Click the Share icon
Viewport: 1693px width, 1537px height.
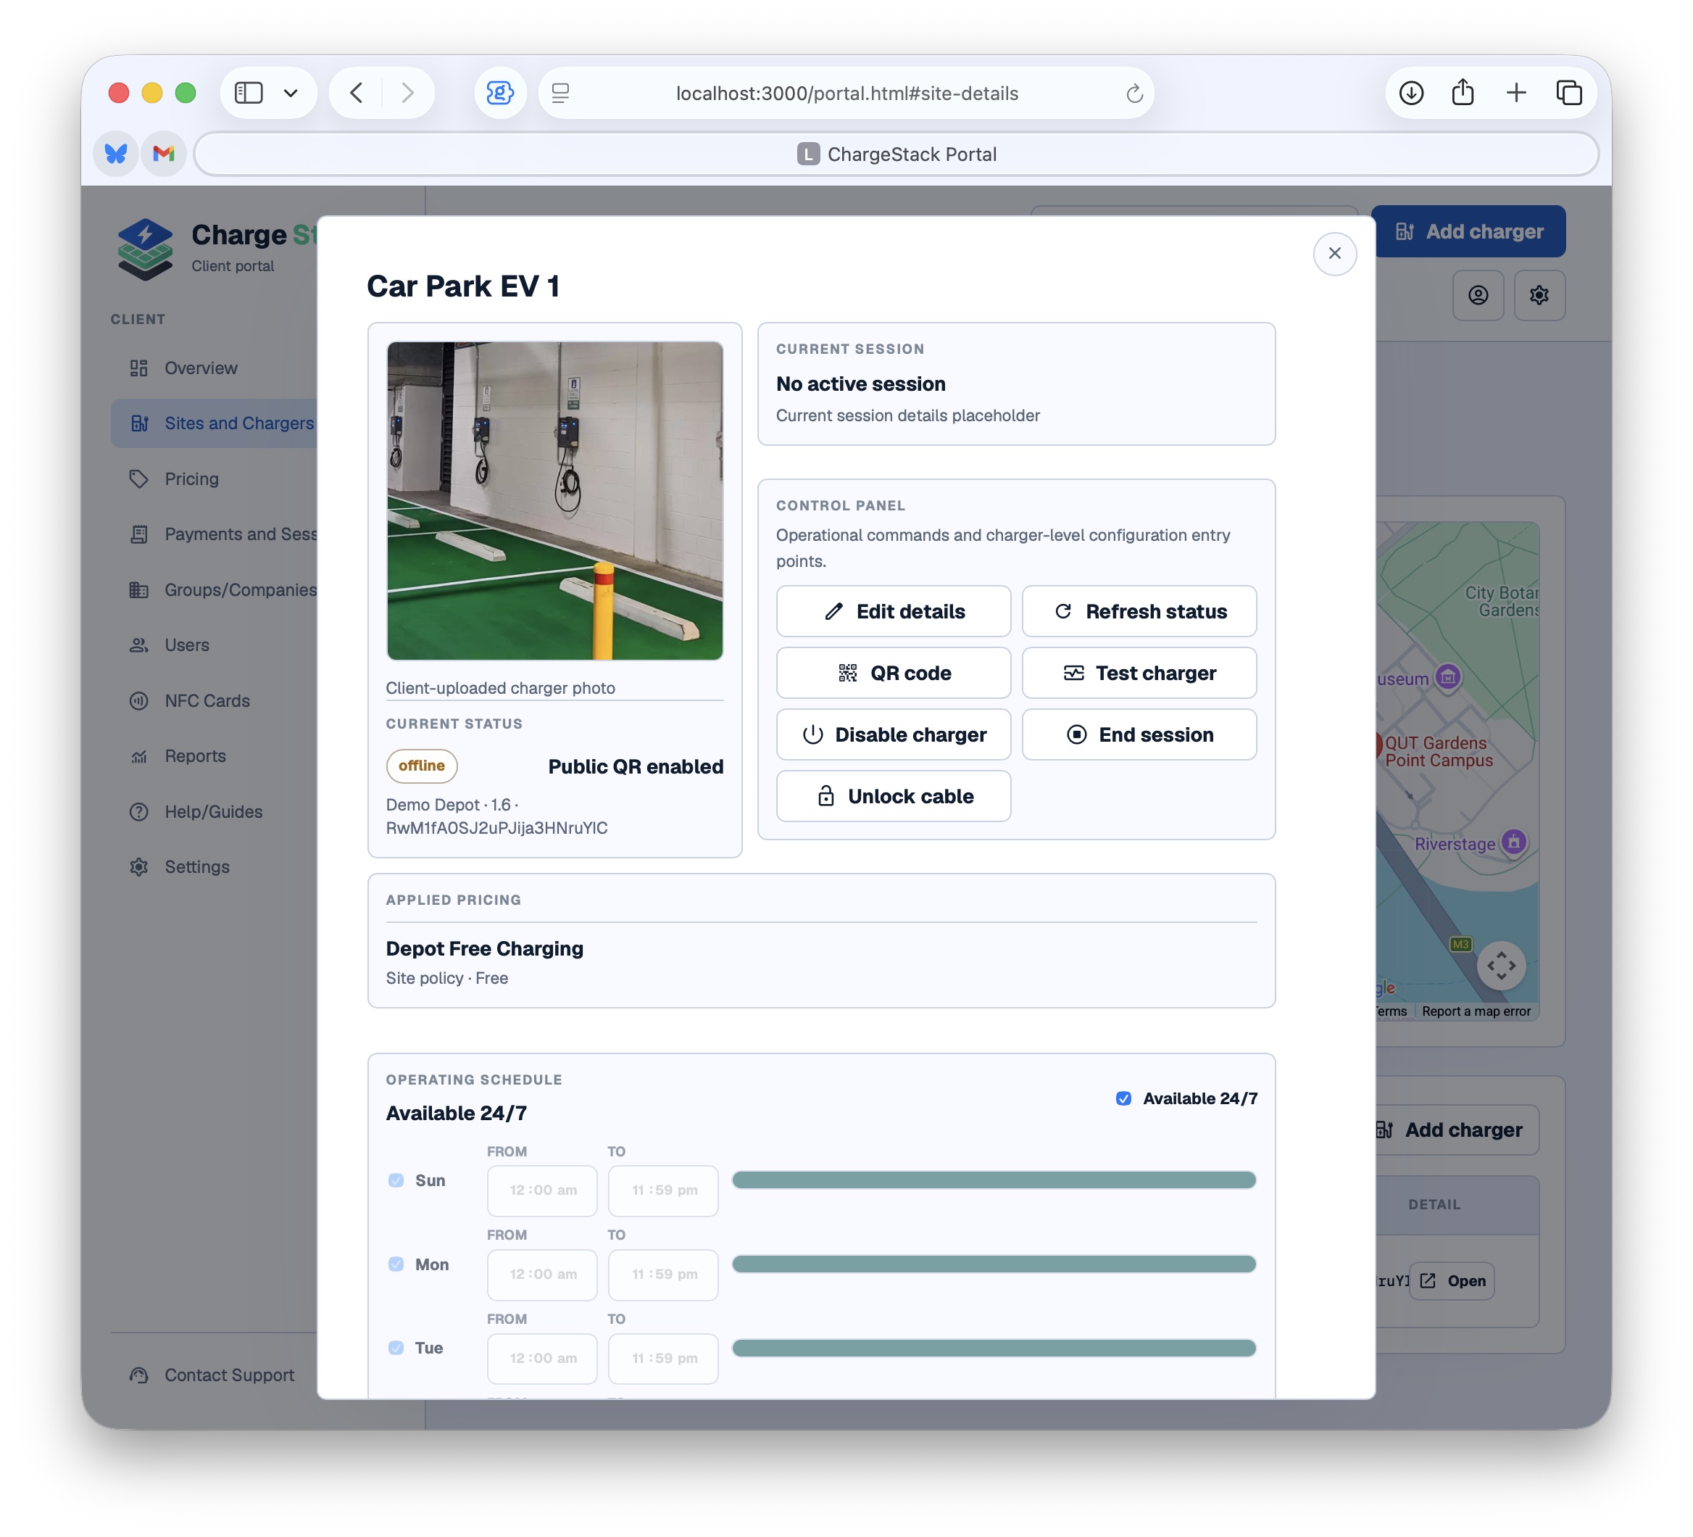pos(1463,91)
